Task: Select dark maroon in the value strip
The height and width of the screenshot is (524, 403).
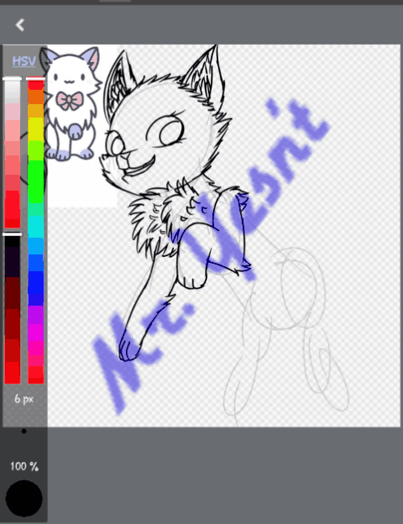Action: (13, 292)
